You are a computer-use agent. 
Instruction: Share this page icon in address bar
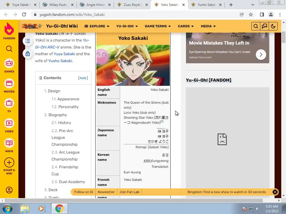point(242,14)
